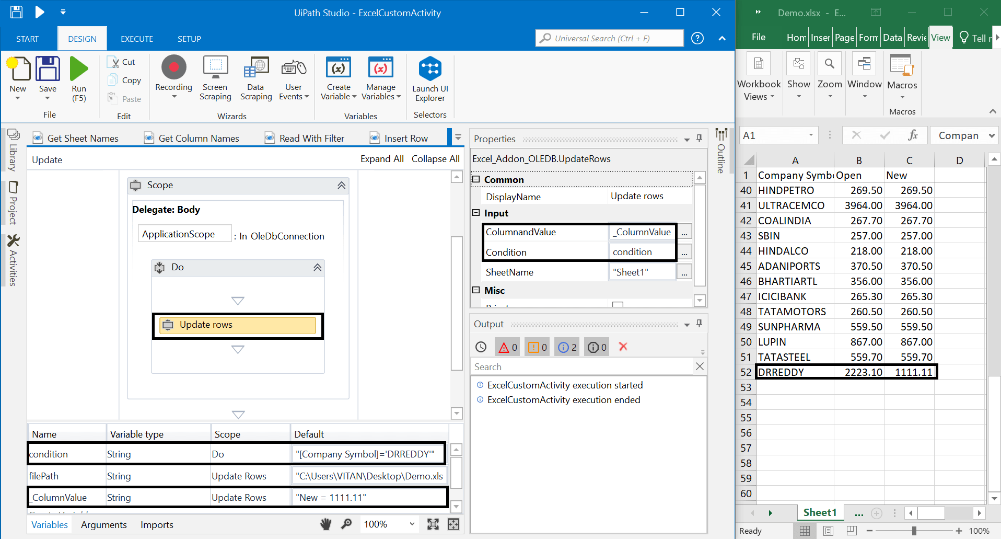Image resolution: width=1001 pixels, height=539 pixels.
Task: Open ellipsis editor for Condition property
Action: 684,252
